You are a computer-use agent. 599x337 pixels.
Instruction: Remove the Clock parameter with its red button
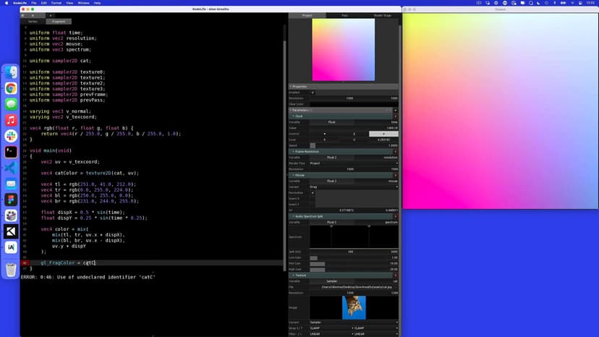point(396,116)
